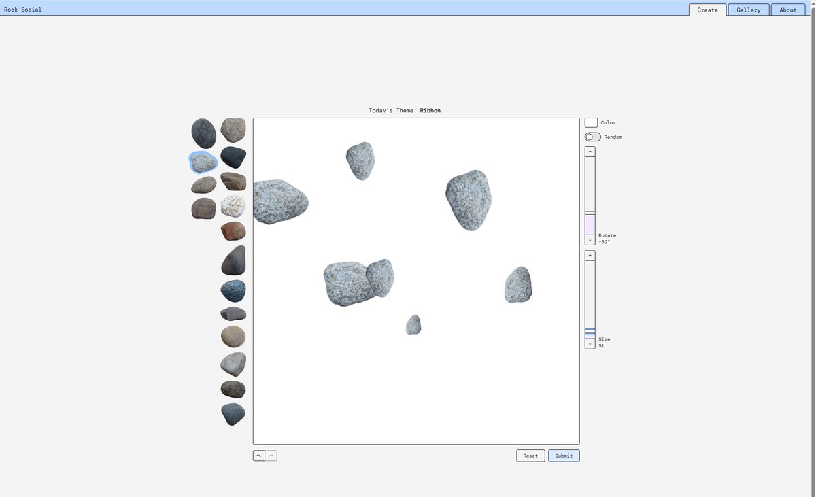Screen dimensions: 816x497
Task: Decrease rotation with the minus button
Action: coord(590,240)
